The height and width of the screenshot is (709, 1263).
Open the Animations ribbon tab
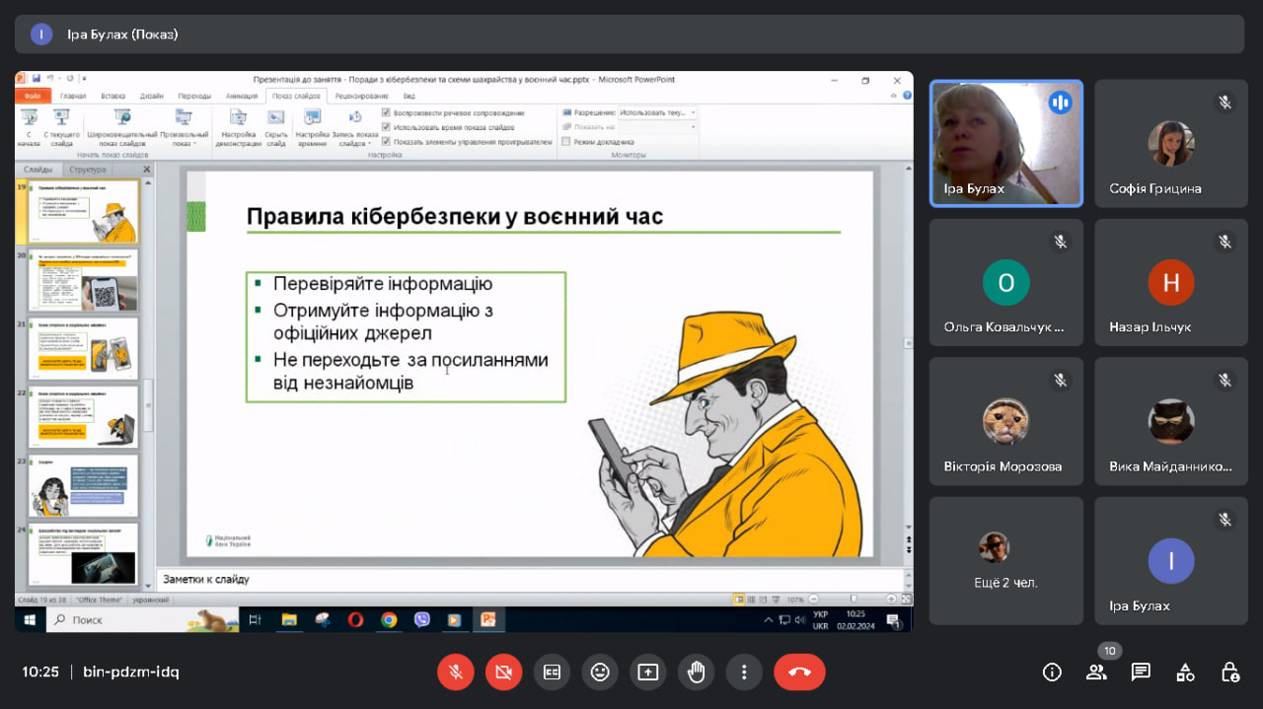242,97
